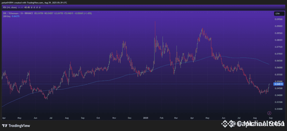The width and height of the screenshot is (287, 131).
Task: Click the 0.08500 price axis label
Action: click(279, 33)
